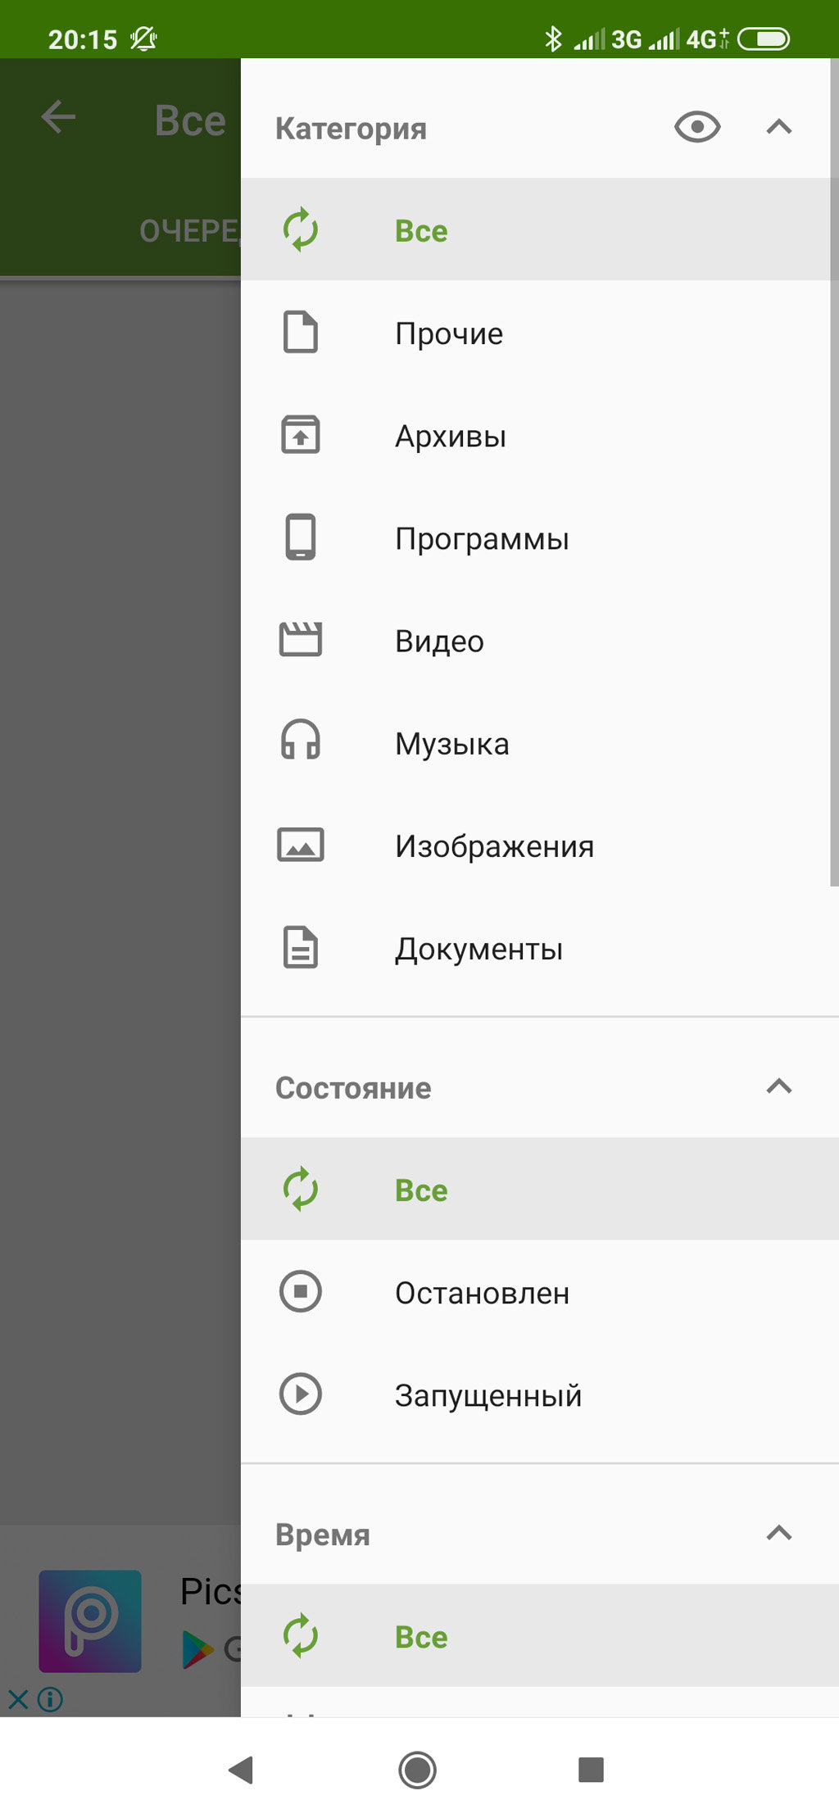Tap the back arrow in the header
This screenshot has width=839, height=1818.
click(58, 117)
